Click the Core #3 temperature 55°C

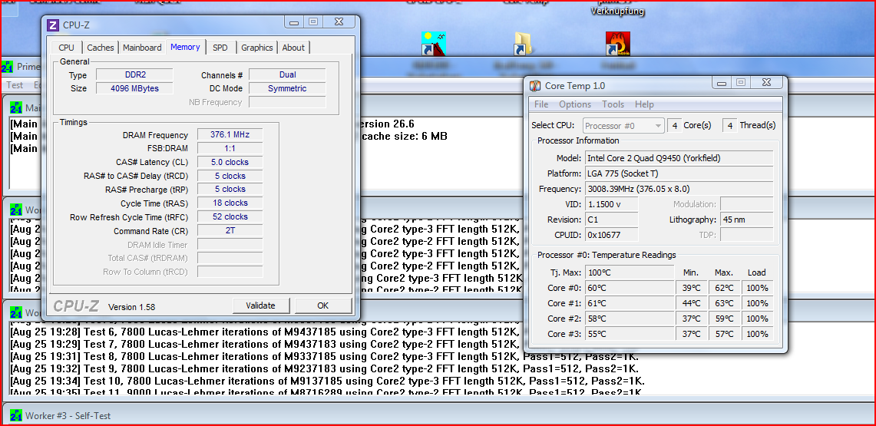click(x=630, y=334)
